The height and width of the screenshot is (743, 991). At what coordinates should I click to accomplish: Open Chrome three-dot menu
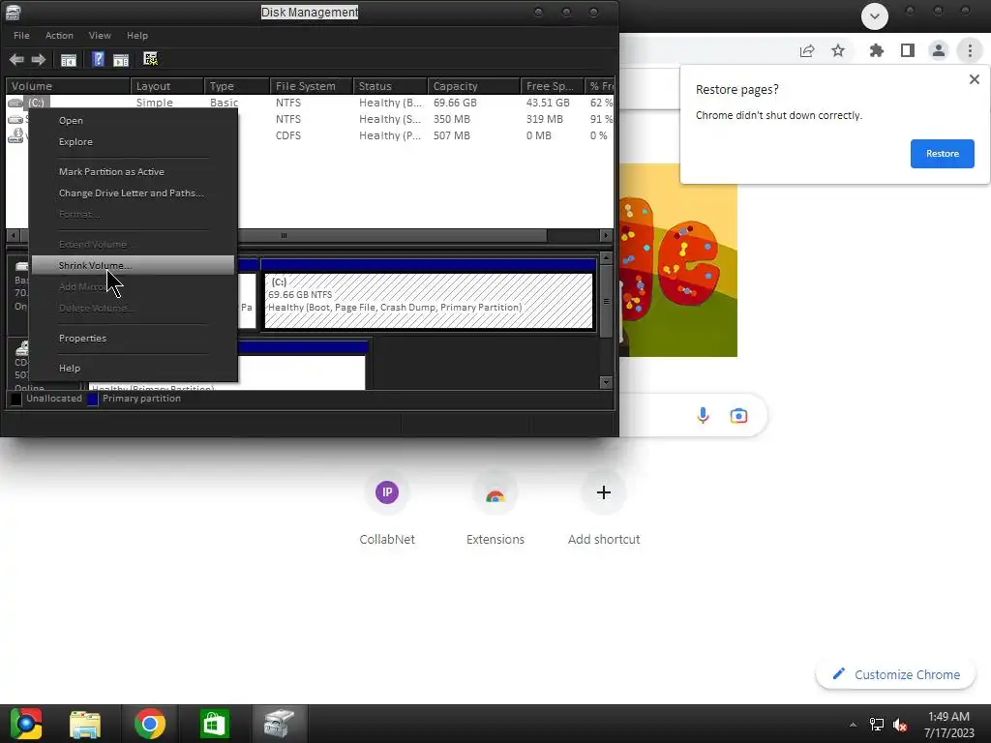970,50
